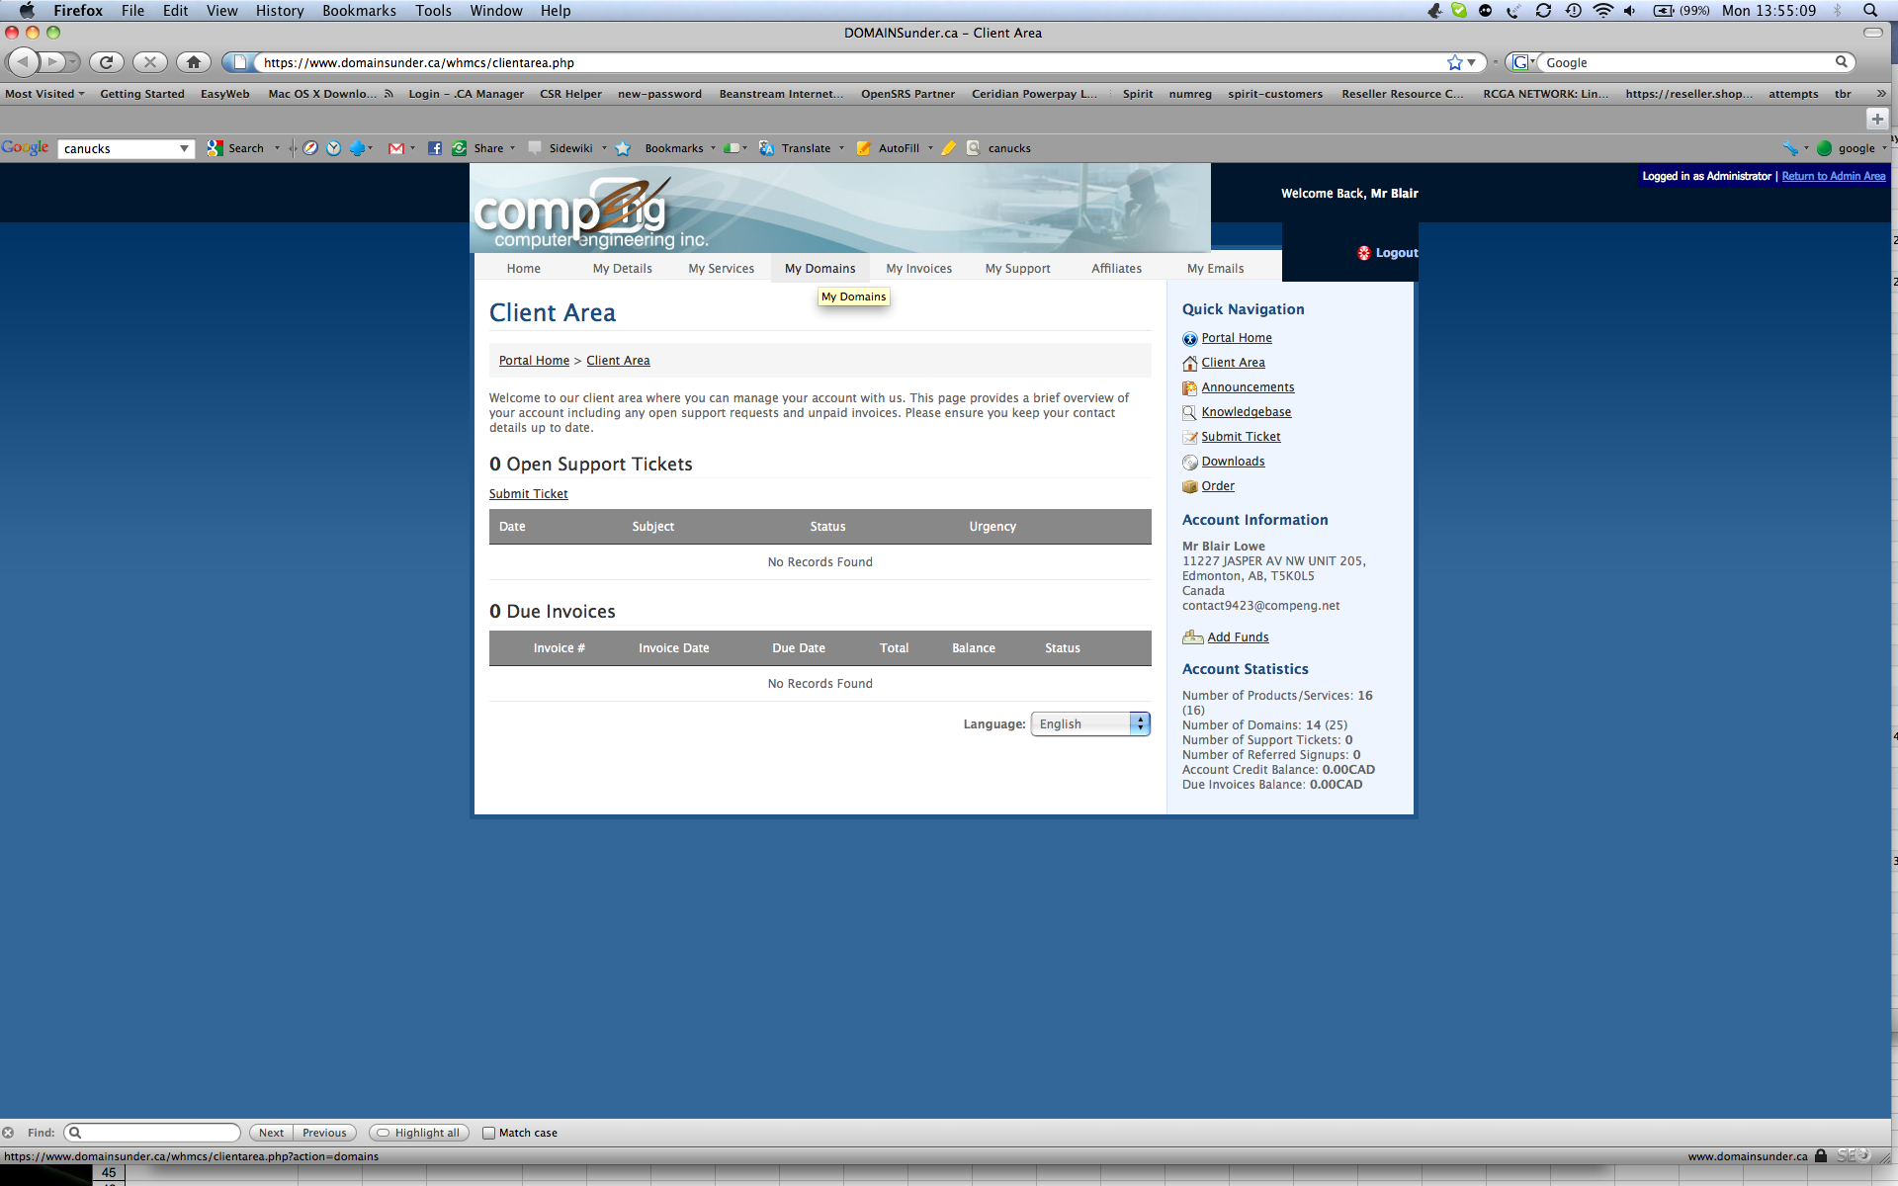Viewport: 1898px width, 1186px height.
Task: Open Spotlight search magnifier in menu bar
Action: pyautogui.click(x=1870, y=10)
